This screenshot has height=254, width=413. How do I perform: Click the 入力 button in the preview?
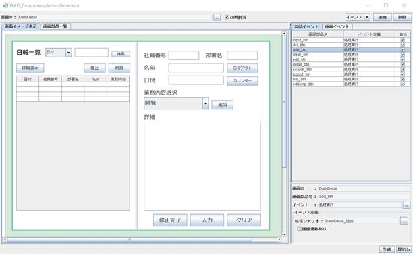tap(207, 220)
